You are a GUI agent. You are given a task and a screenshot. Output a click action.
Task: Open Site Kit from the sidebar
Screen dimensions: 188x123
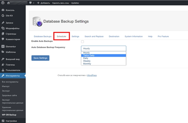tap(10, 15)
